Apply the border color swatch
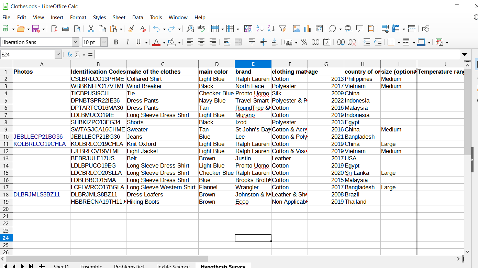The image size is (478, 268). point(422,42)
